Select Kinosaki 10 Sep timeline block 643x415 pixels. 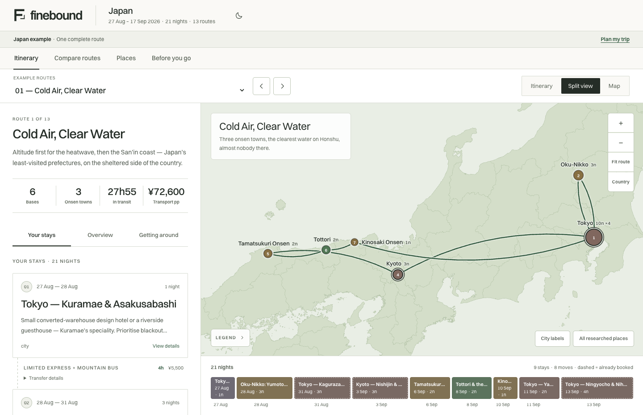tap(505, 388)
